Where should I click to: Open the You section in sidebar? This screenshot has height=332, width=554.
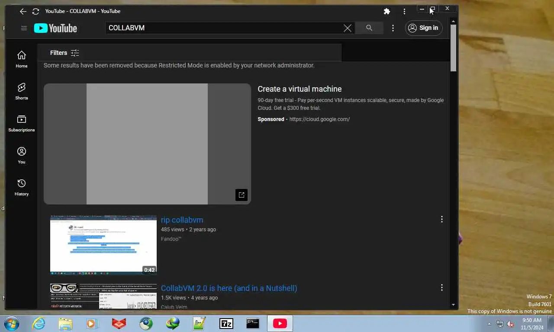[22, 155]
